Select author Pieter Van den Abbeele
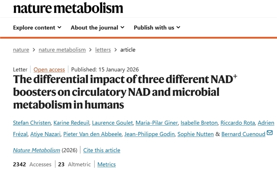The image size is (277, 177). point(93,134)
